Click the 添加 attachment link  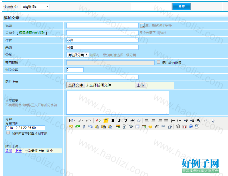coord(9,151)
